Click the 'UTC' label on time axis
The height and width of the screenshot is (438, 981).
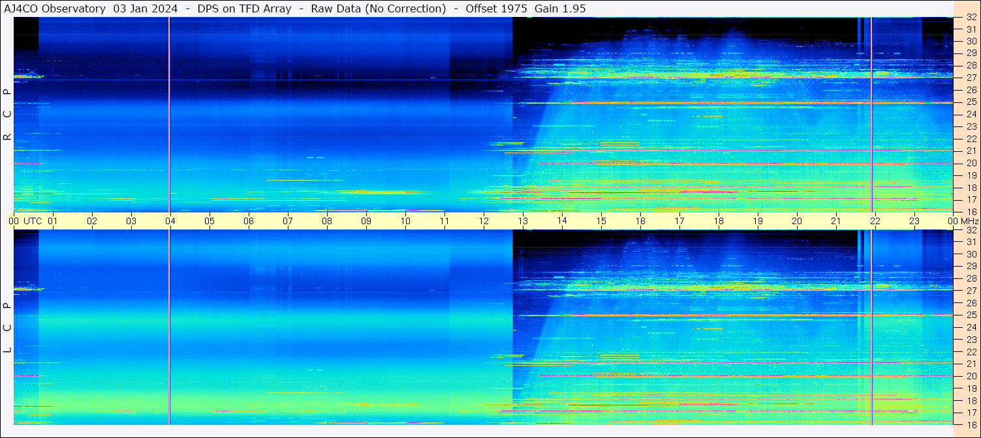(33, 221)
